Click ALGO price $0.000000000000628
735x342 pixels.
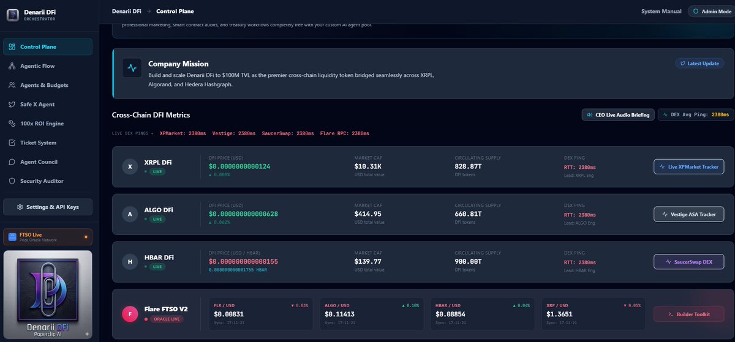[244, 214]
